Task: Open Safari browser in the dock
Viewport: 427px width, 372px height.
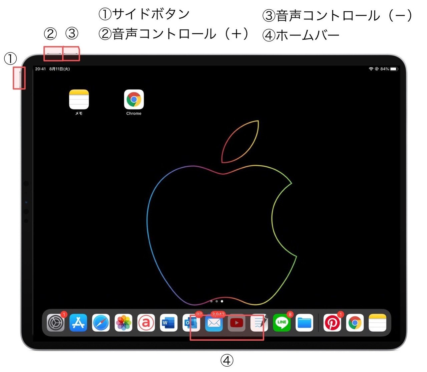Action: click(101, 323)
